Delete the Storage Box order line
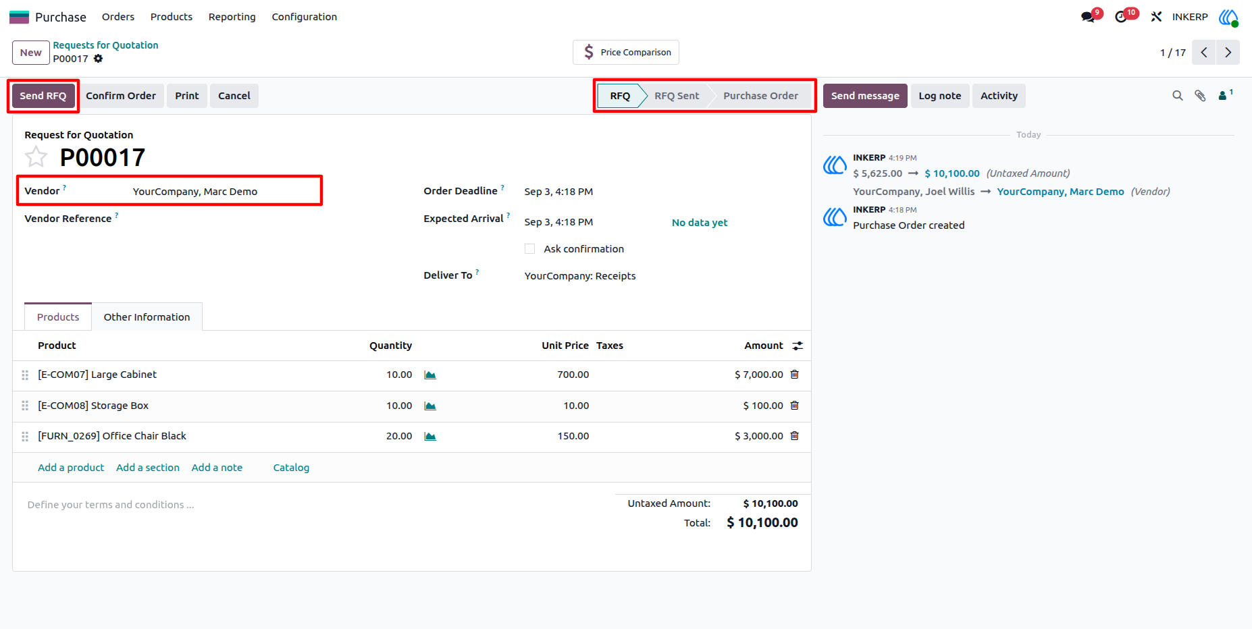This screenshot has height=629, width=1252. [795, 406]
